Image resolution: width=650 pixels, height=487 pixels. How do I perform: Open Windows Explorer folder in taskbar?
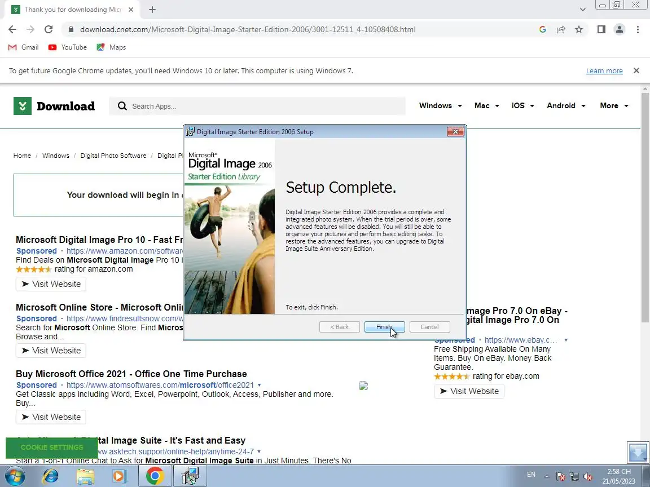(x=85, y=476)
